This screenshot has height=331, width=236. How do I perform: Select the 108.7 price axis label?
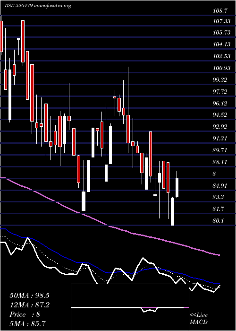(x=220, y=11)
